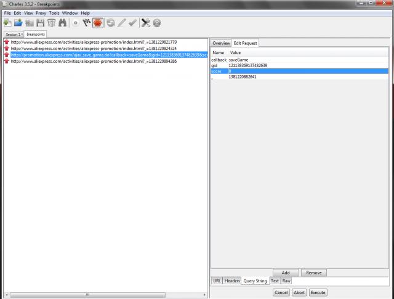Click the Import toolbar icon
Image resolution: width=394 pixels, height=299 pixels.
(x=29, y=23)
